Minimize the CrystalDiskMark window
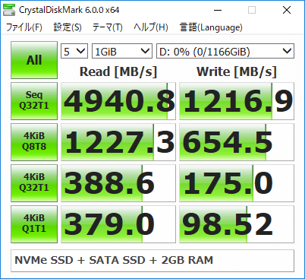The width and height of the screenshot is (305, 279). pyautogui.click(x=218, y=10)
